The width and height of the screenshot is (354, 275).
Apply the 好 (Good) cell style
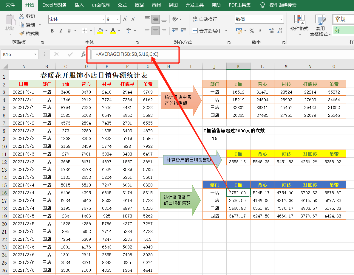point(343,30)
